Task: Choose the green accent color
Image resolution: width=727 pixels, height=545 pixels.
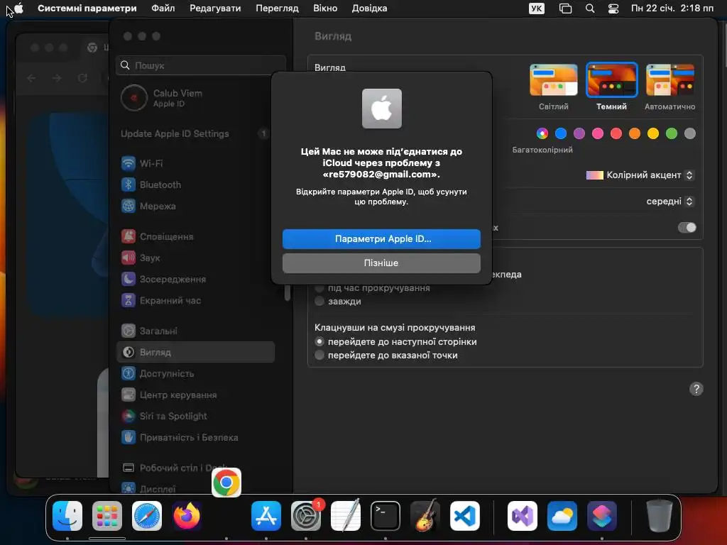Action: (x=672, y=133)
